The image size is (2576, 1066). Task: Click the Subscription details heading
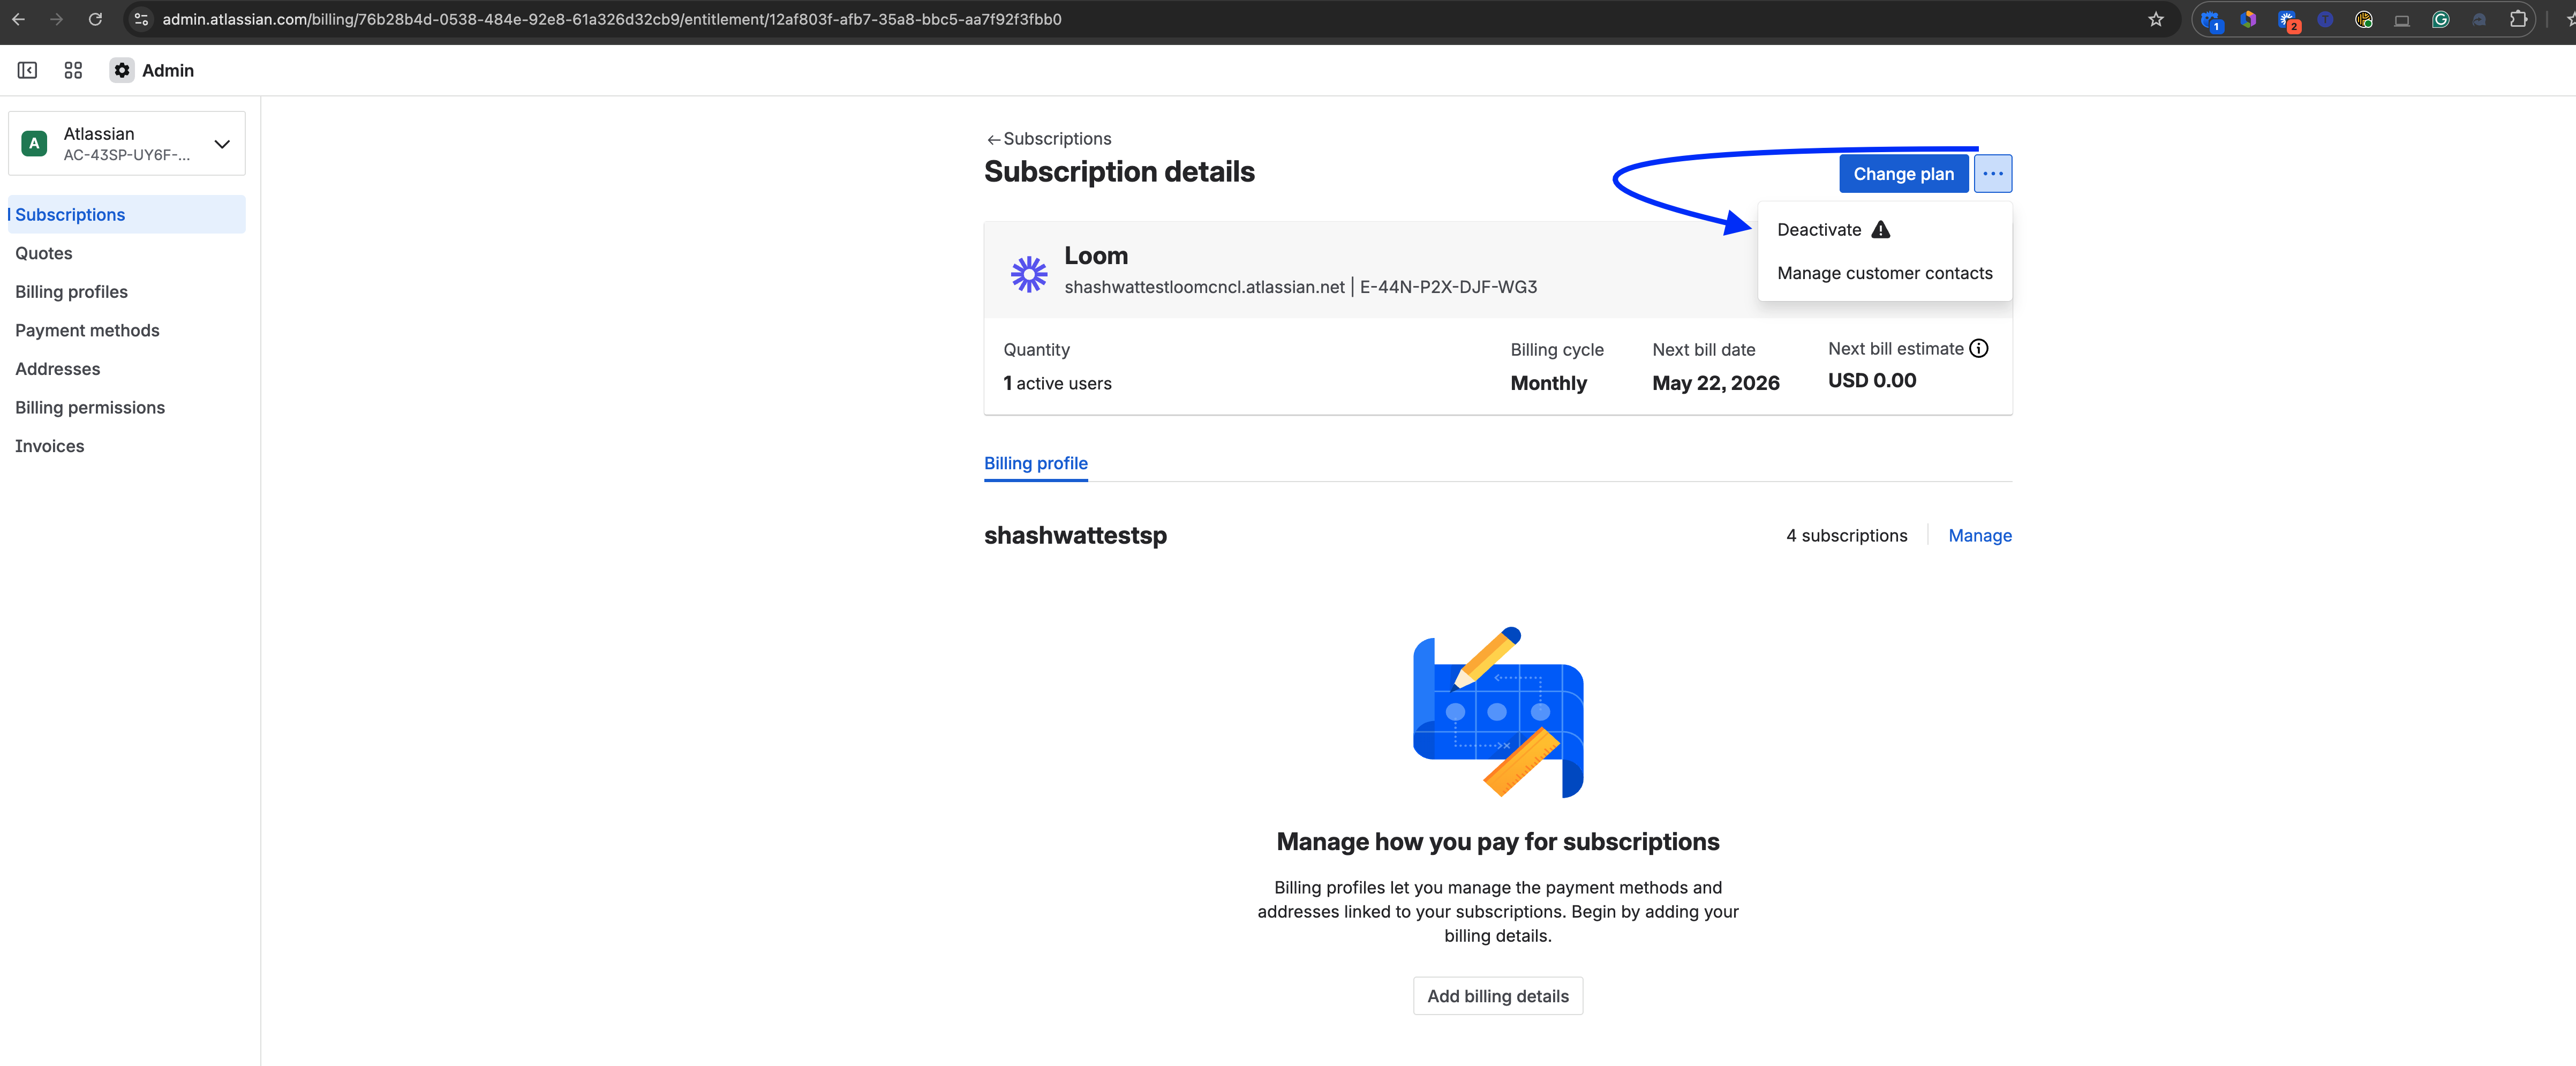(1119, 172)
